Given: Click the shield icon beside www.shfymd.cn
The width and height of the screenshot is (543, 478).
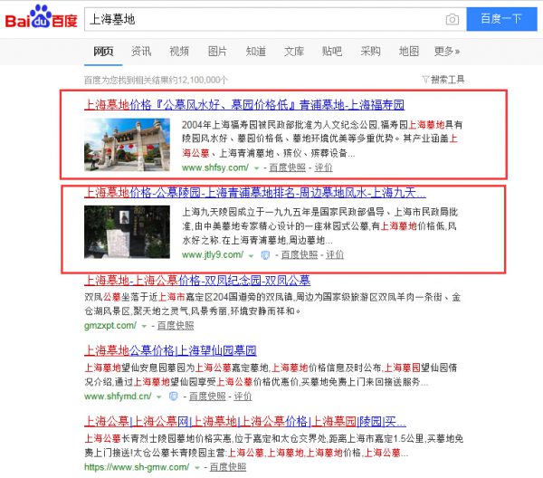Looking at the screenshot, I should pos(173,397).
